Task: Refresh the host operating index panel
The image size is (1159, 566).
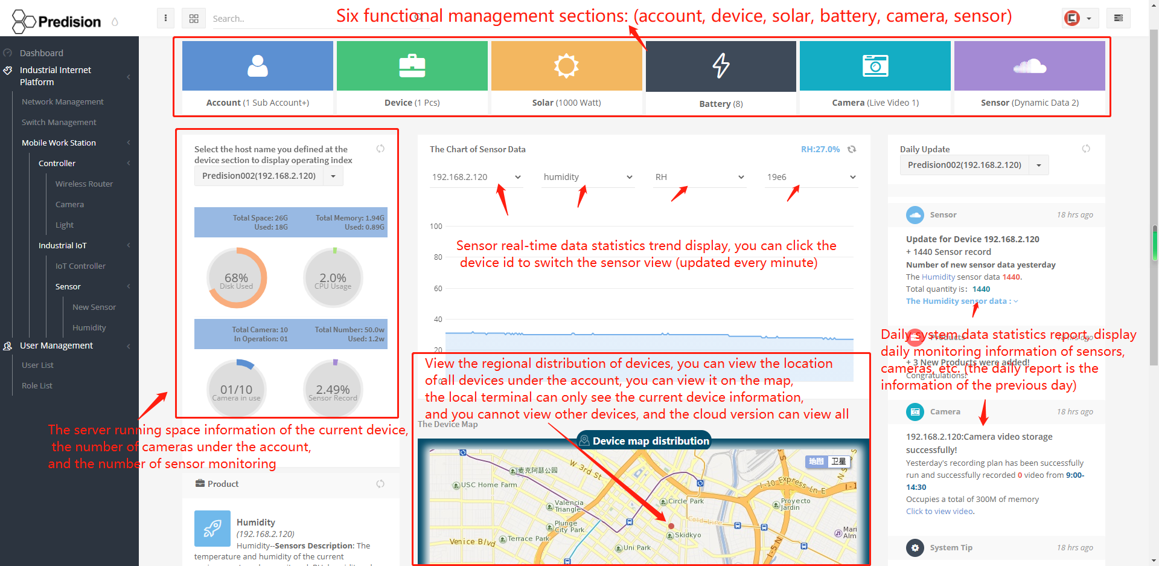Action: [380, 149]
